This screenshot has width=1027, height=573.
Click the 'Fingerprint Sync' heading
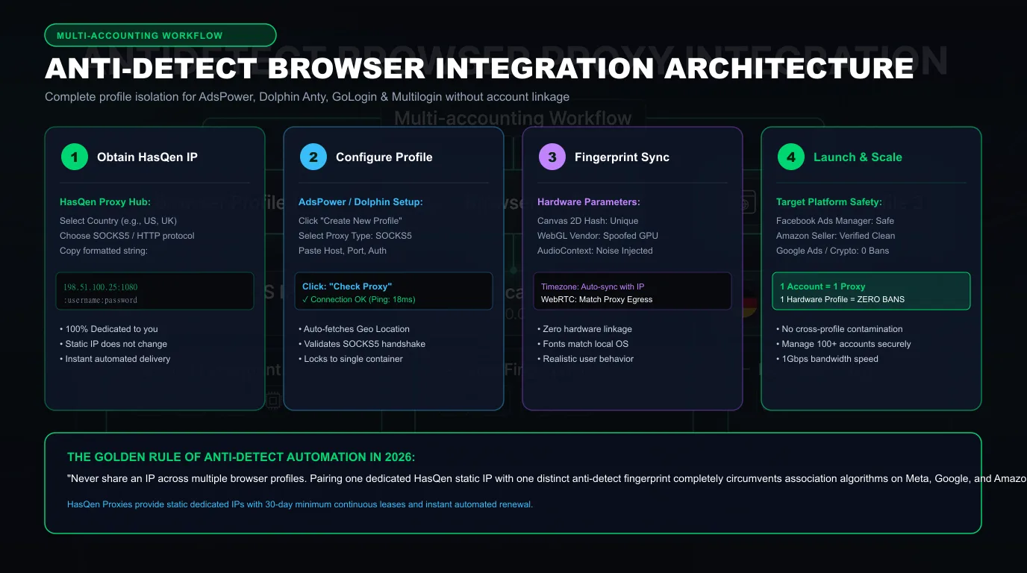pyautogui.click(x=622, y=157)
